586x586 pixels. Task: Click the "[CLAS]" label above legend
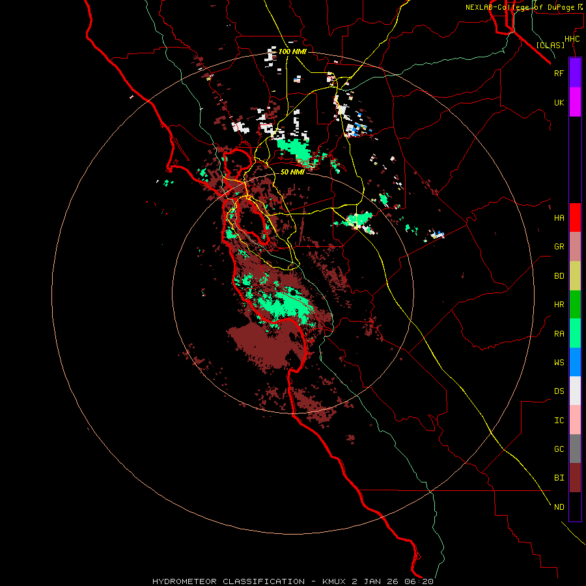[550, 45]
